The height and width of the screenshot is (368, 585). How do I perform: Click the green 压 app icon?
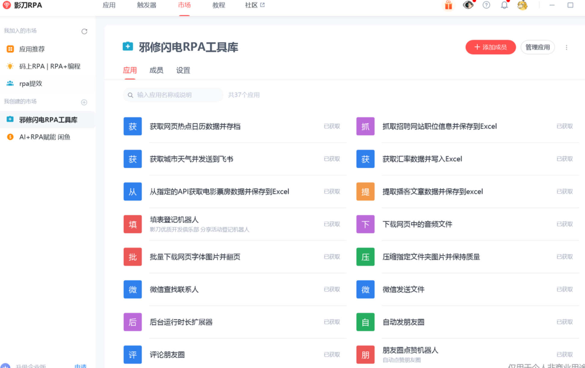(x=365, y=257)
